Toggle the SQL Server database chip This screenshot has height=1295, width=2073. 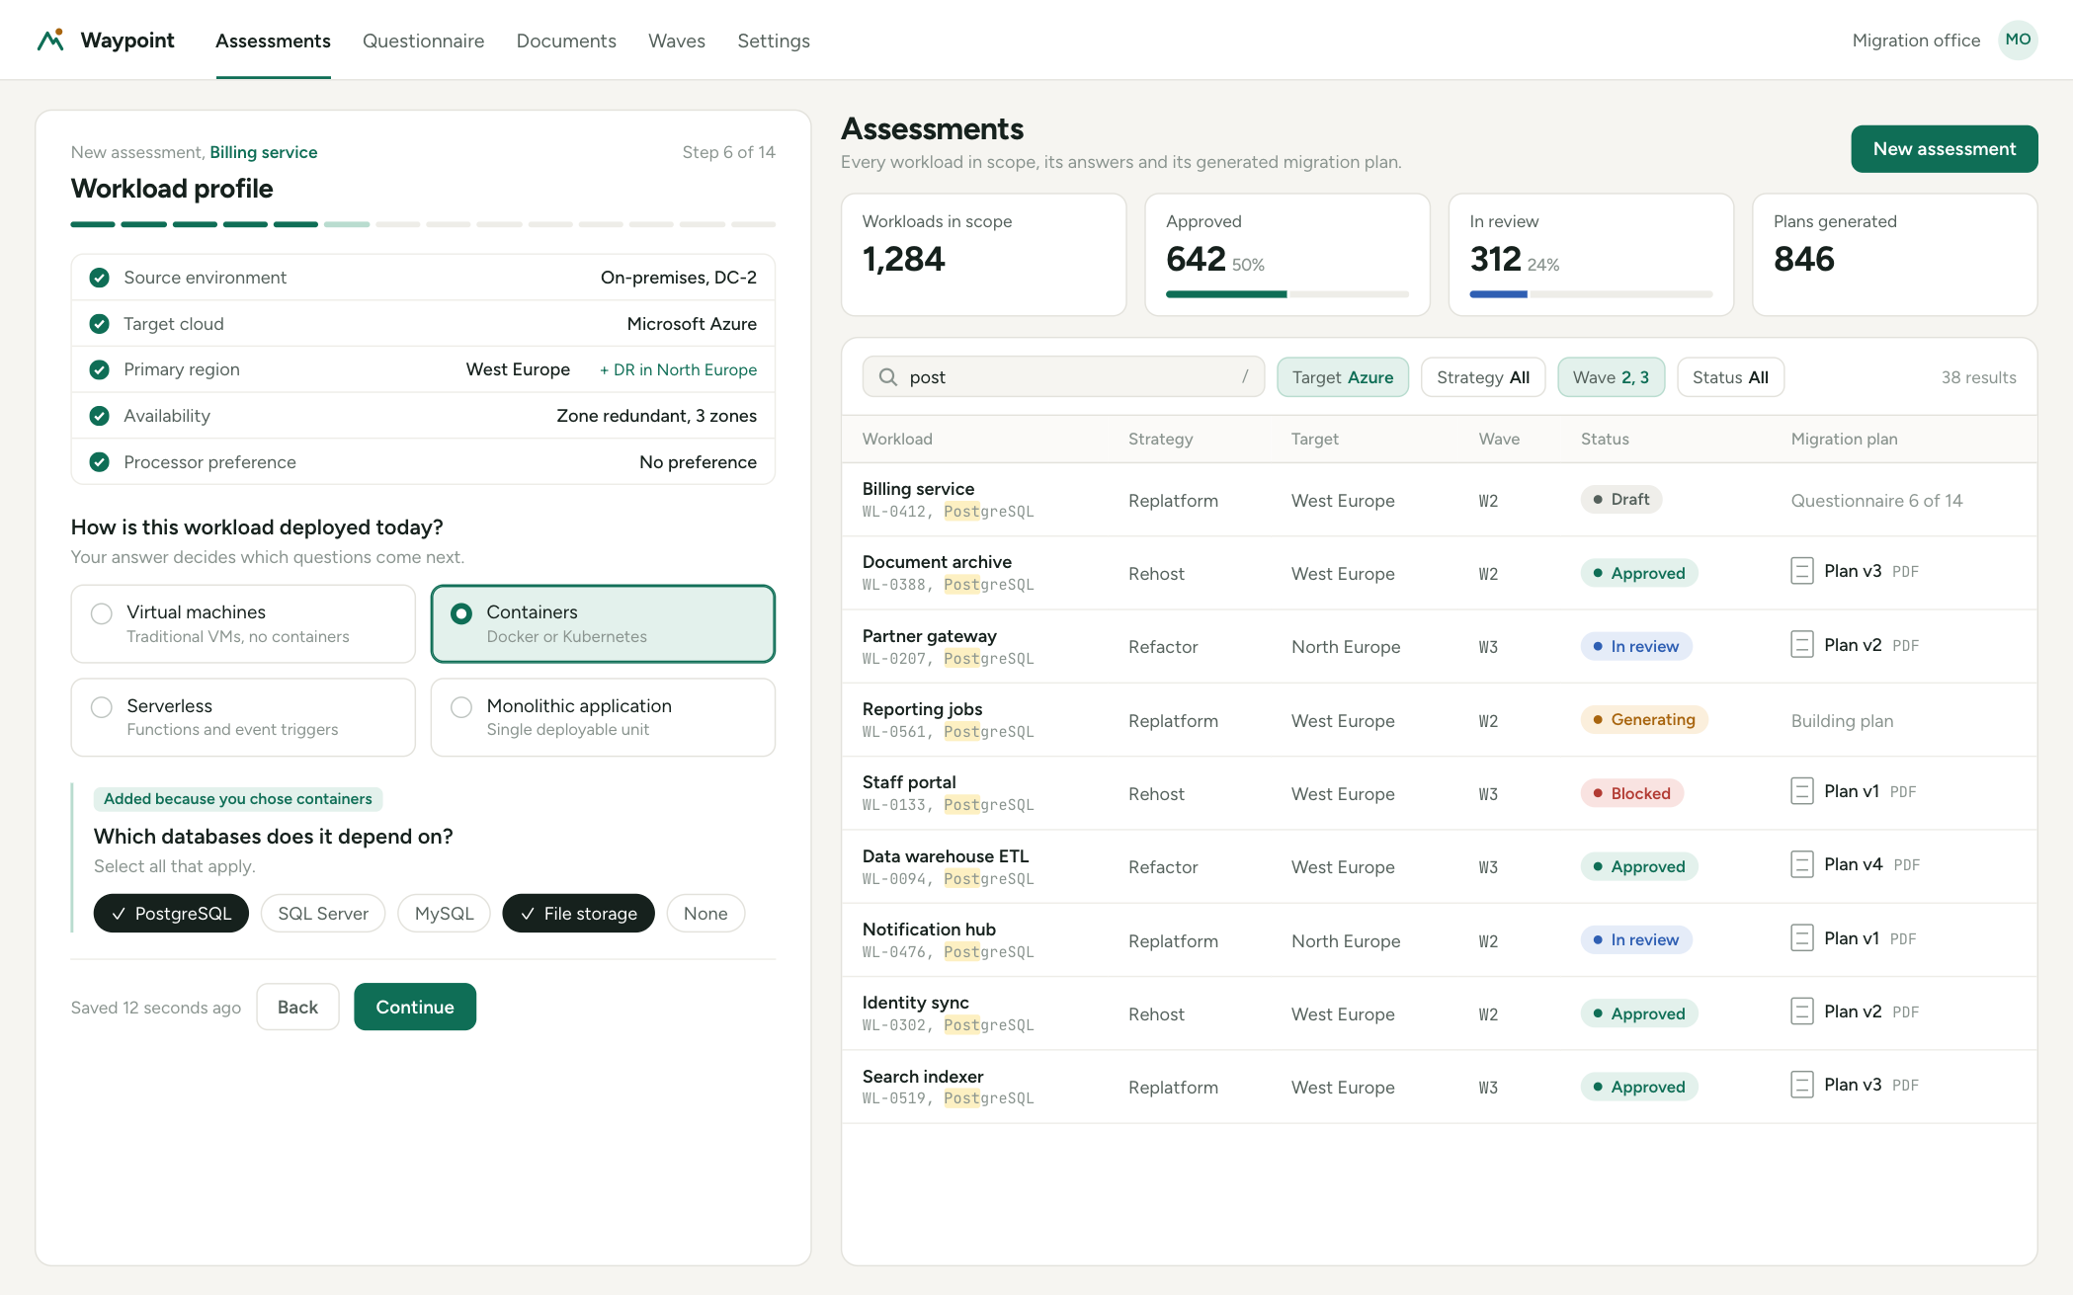click(323, 914)
